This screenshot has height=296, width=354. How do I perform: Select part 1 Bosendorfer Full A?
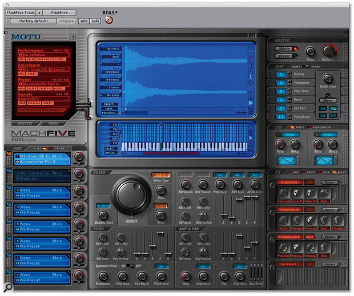pyautogui.click(x=42, y=159)
